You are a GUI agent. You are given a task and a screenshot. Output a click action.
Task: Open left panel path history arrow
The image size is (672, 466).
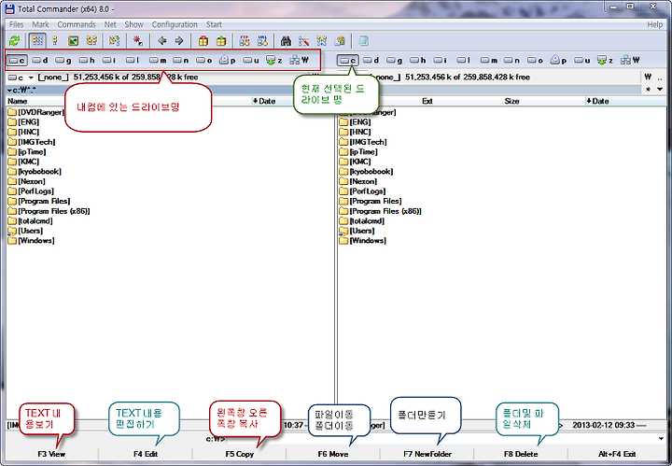point(10,90)
